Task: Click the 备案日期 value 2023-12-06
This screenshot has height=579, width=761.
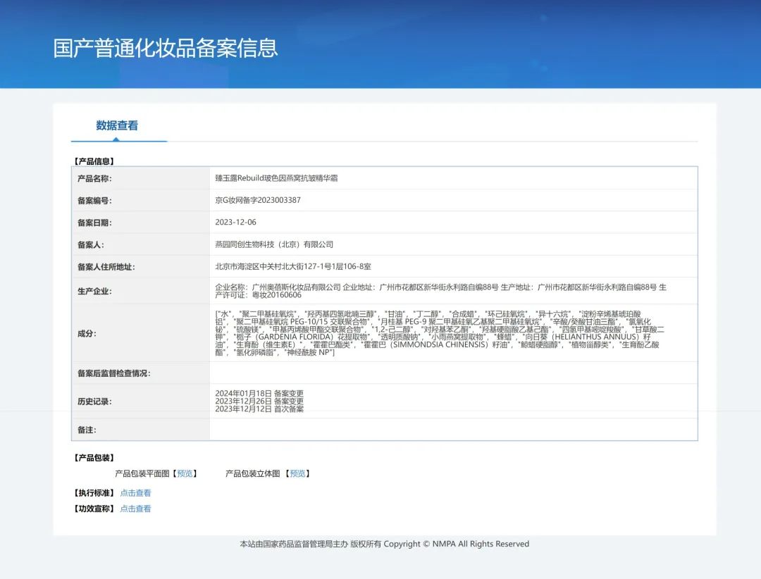Action: pyautogui.click(x=236, y=223)
